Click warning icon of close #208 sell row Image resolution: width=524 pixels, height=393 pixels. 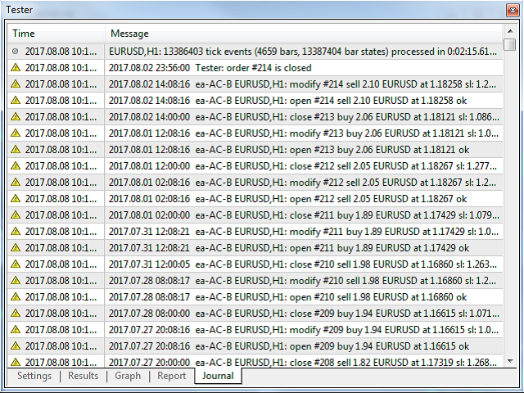click(x=16, y=362)
